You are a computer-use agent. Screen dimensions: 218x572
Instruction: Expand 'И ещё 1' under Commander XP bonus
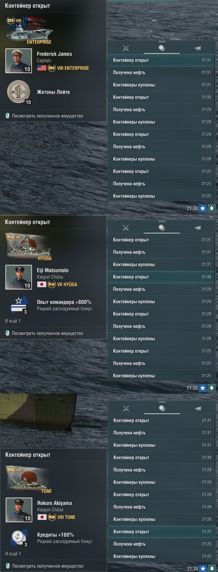tap(13, 321)
